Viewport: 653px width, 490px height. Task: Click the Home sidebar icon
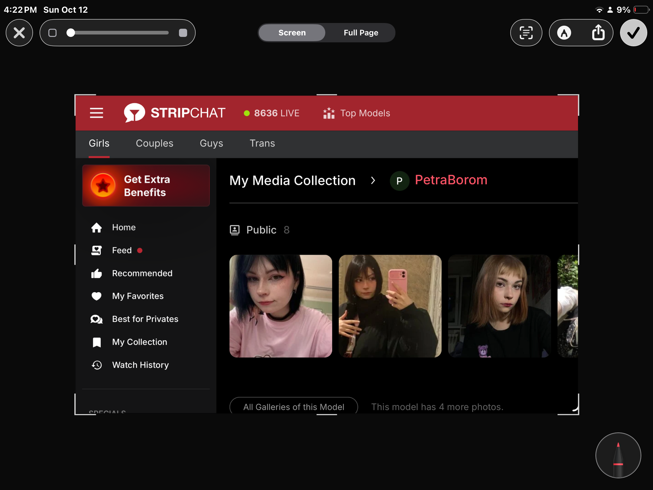pos(96,227)
